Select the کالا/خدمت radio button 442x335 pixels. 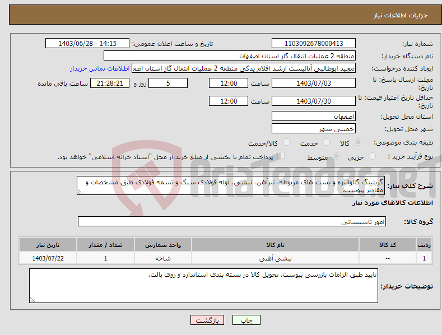286,142
